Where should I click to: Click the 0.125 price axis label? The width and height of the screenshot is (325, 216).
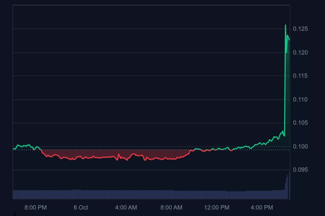tap(301, 29)
